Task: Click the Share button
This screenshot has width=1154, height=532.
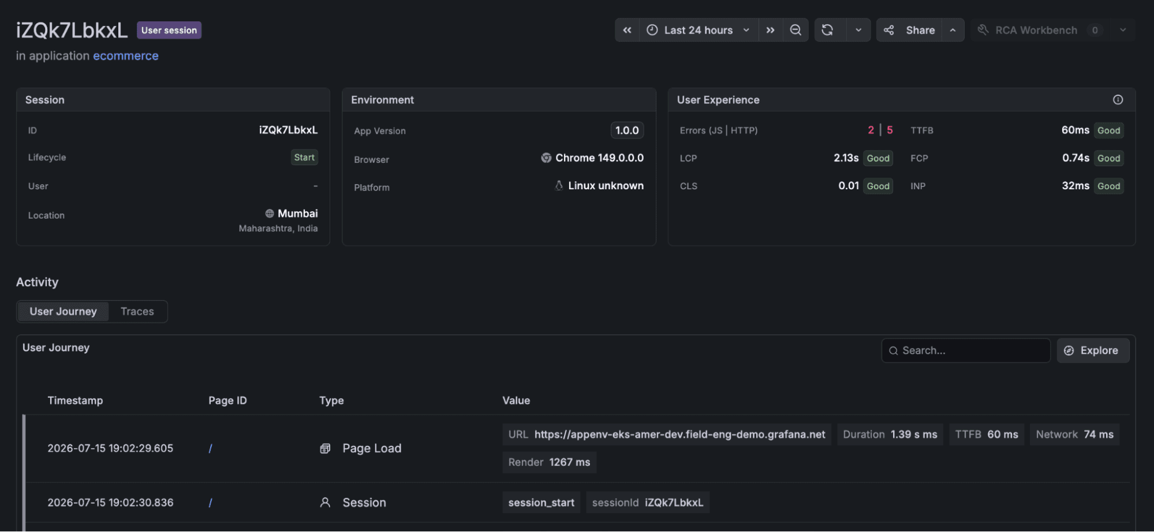Action: (909, 30)
